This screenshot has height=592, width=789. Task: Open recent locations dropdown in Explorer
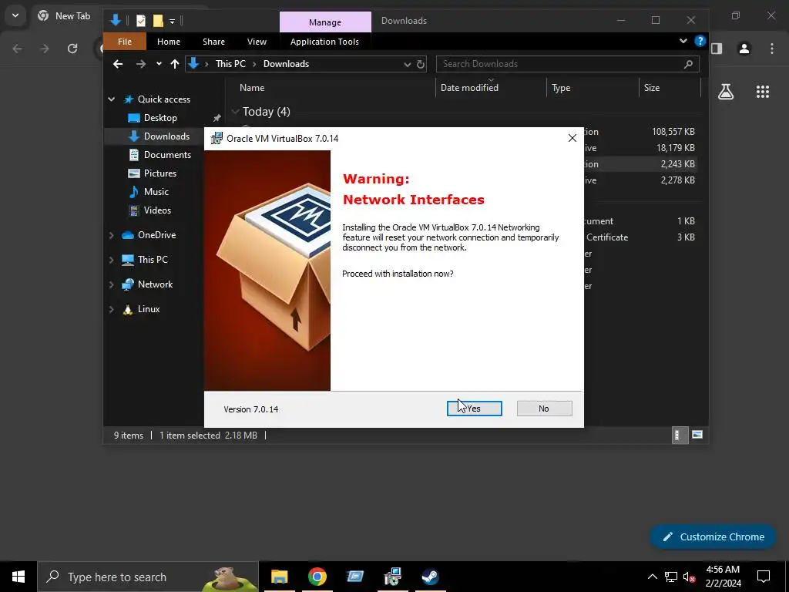click(x=159, y=64)
